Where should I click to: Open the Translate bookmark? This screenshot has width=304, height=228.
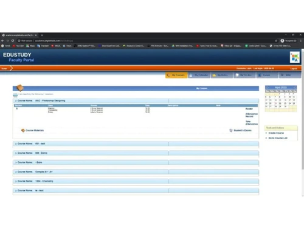pyautogui.click(x=43, y=46)
